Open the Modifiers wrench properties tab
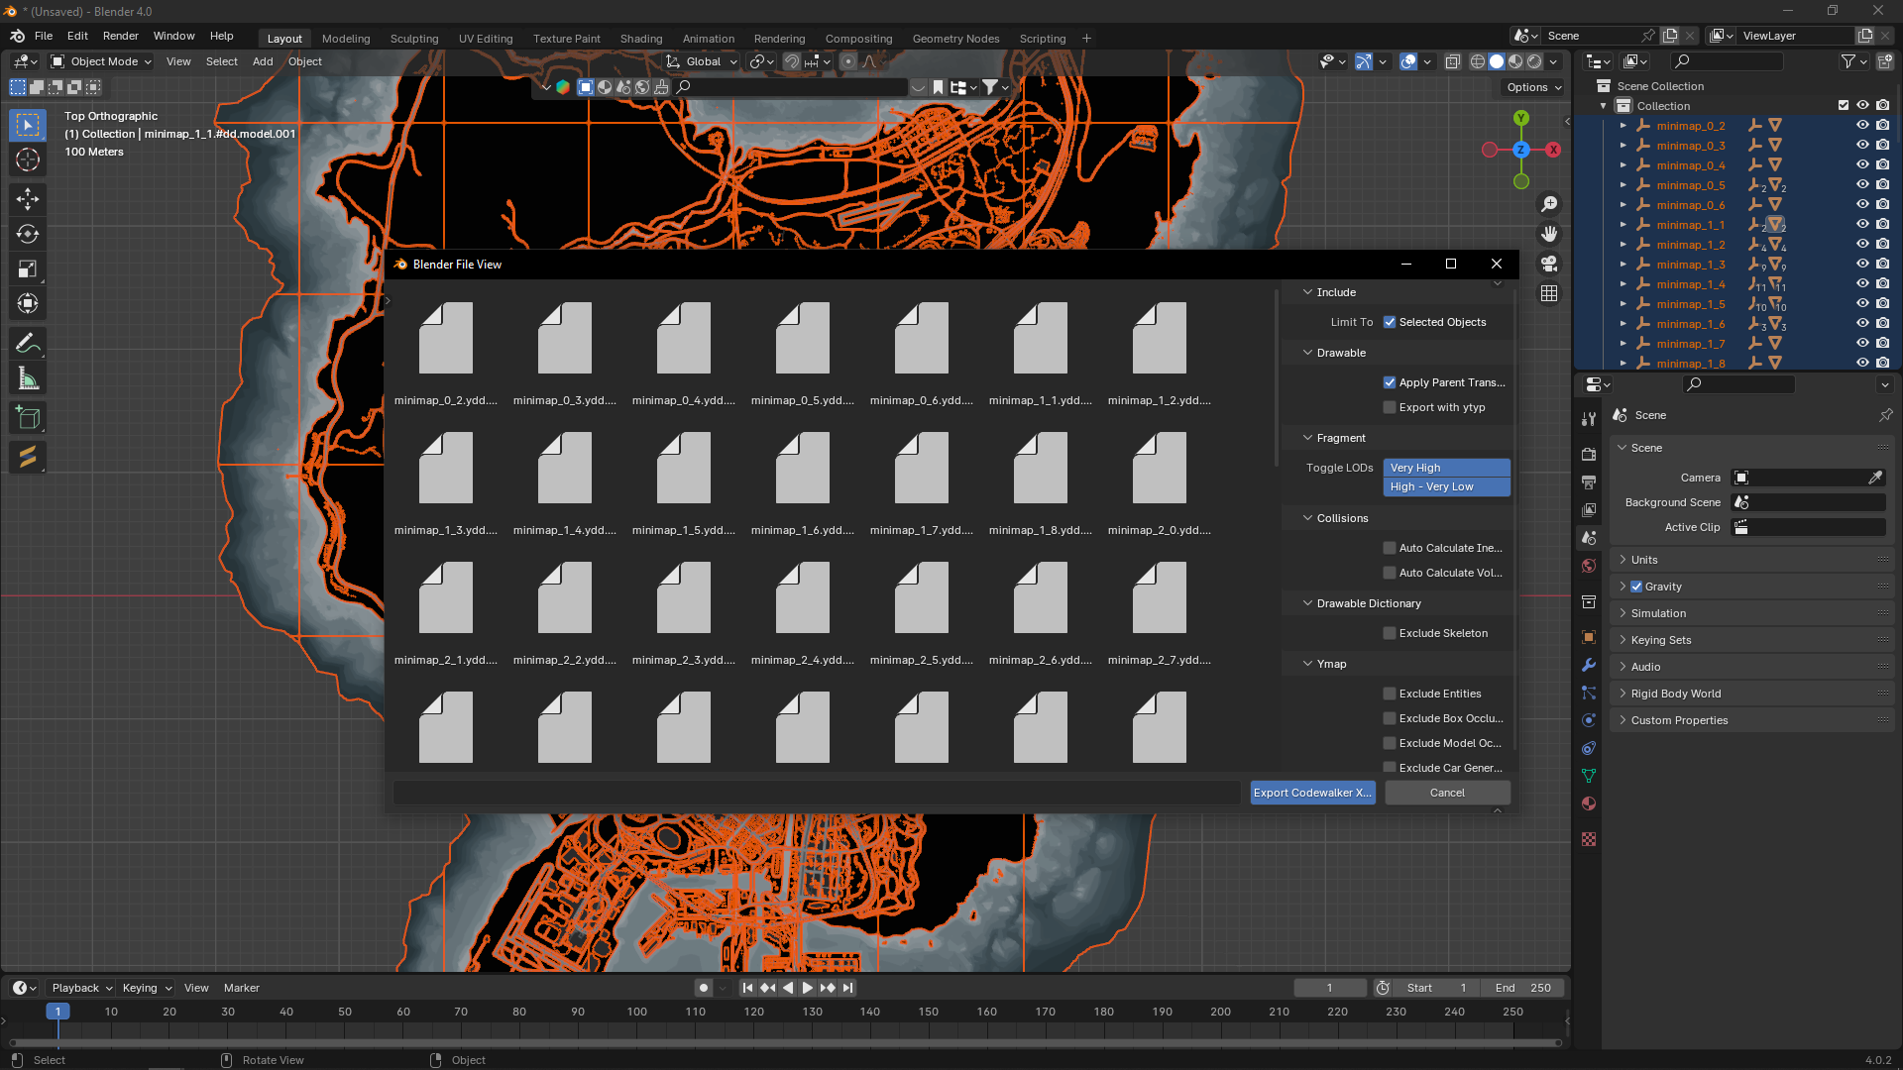The image size is (1903, 1070). pyautogui.click(x=1589, y=665)
